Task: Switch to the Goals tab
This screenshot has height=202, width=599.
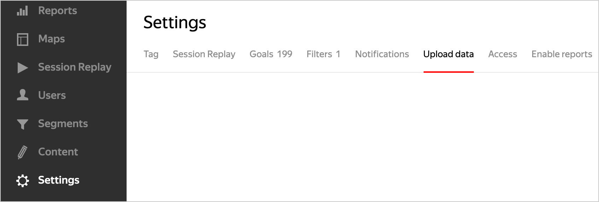Action: tap(271, 54)
